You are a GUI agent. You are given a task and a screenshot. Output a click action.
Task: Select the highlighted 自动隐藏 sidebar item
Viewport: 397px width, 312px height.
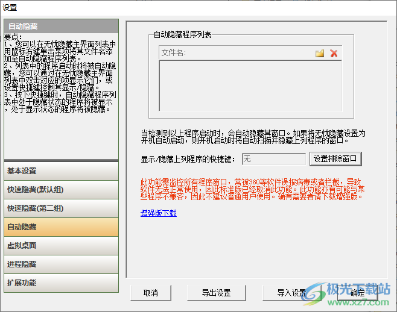click(x=61, y=227)
